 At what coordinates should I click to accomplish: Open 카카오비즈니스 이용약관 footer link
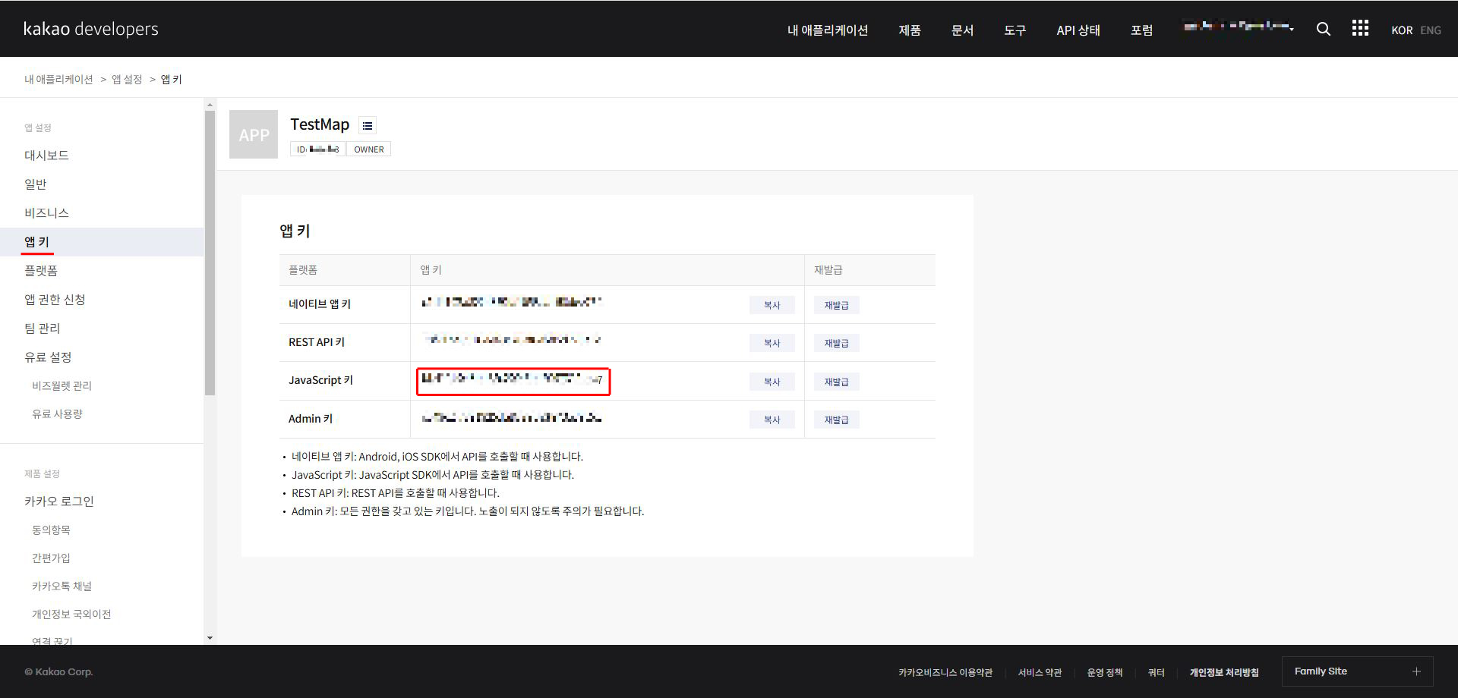click(945, 672)
